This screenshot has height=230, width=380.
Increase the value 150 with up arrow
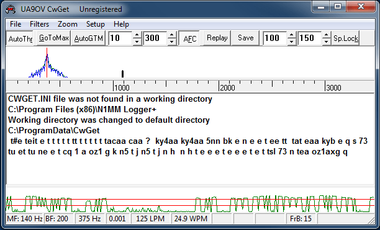tap(327, 35)
